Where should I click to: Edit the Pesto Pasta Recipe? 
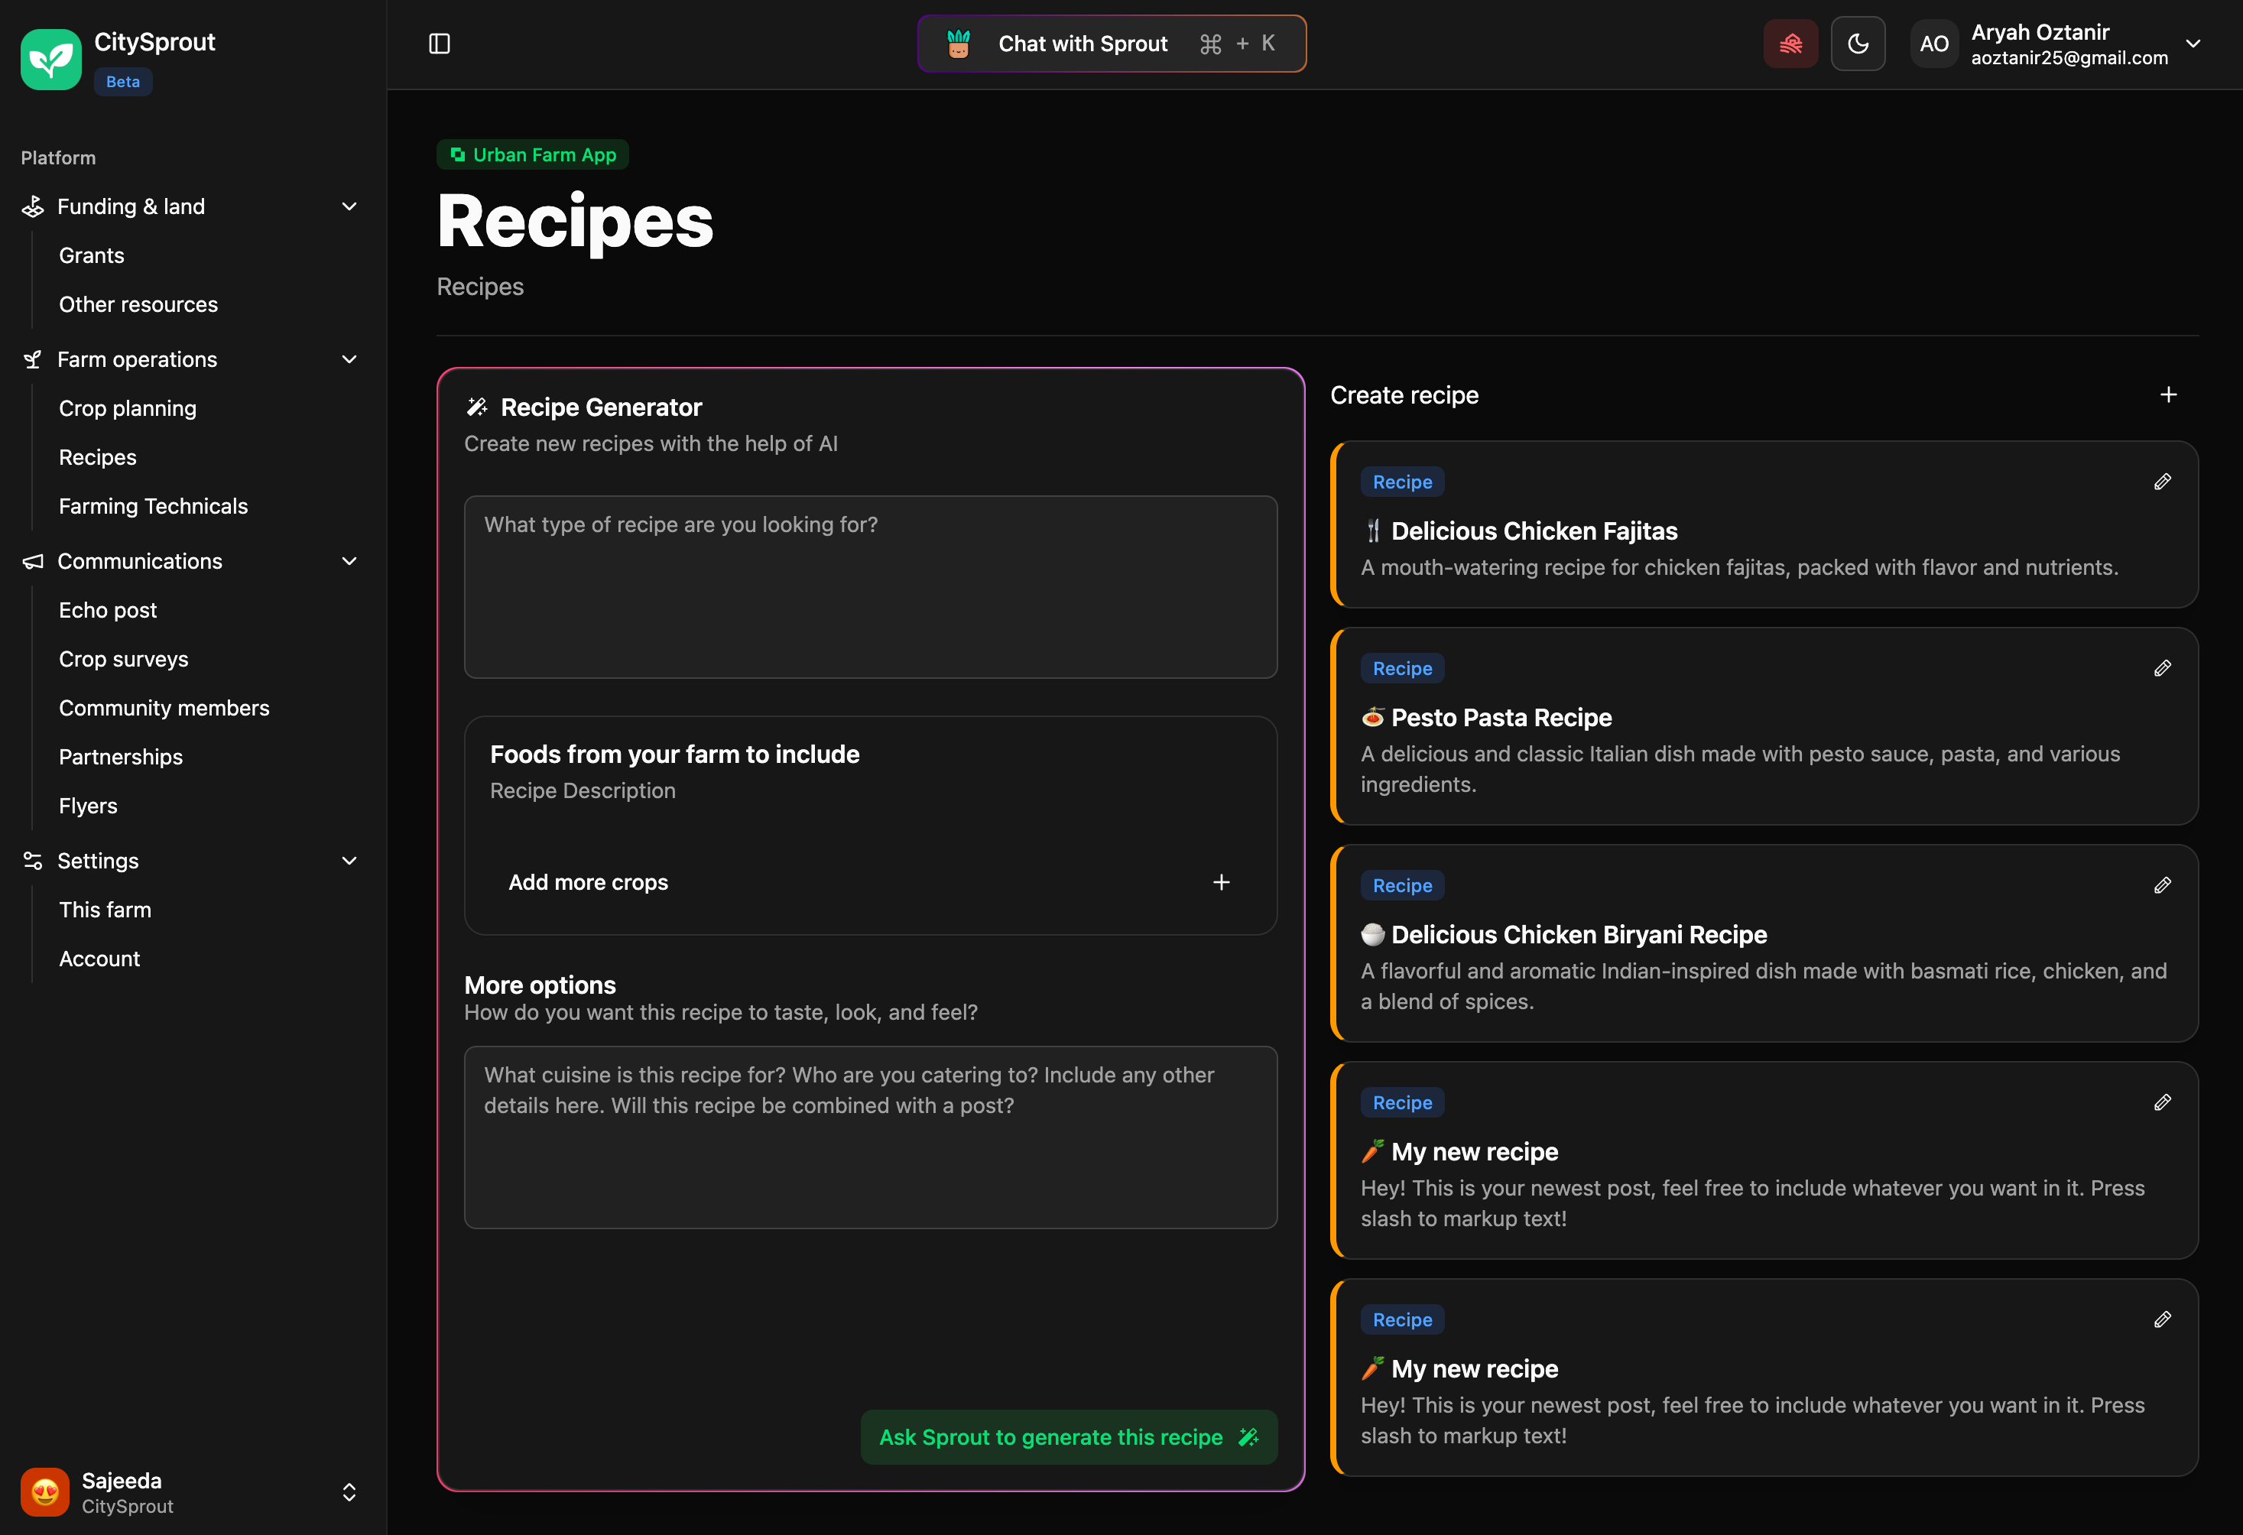pyautogui.click(x=2162, y=667)
